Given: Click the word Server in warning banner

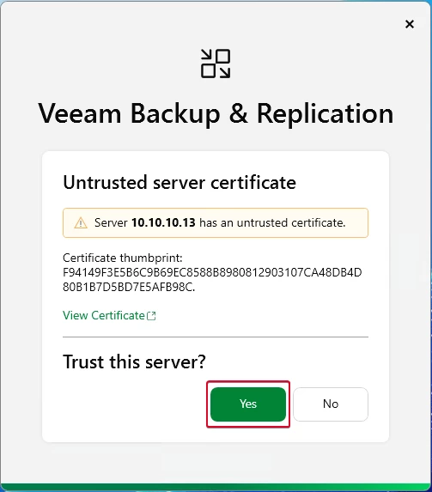Looking at the screenshot, I should 111,222.
